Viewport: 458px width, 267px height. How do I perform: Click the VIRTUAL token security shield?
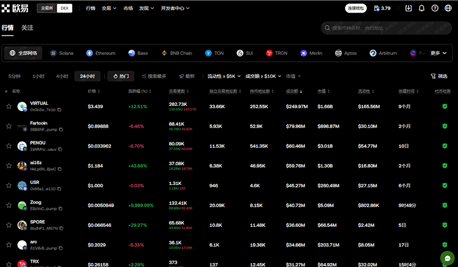coord(445,107)
